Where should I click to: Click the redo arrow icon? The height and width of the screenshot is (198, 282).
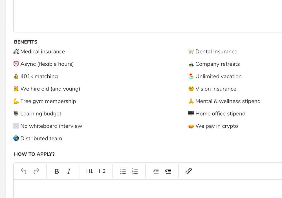(x=36, y=171)
